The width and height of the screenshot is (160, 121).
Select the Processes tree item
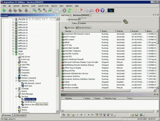(25, 70)
